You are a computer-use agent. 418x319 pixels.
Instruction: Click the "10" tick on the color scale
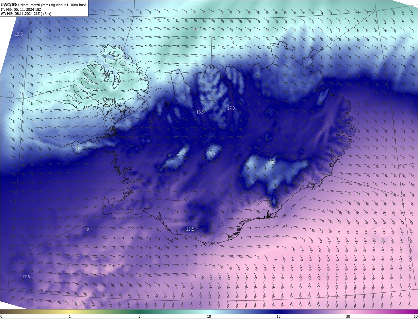coord(209,316)
